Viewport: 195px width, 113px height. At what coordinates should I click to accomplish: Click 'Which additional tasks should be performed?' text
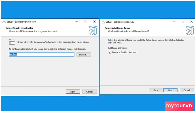[128, 31]
